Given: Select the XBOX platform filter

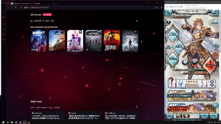Looking at the screenshot, I should tap(48, 21).
